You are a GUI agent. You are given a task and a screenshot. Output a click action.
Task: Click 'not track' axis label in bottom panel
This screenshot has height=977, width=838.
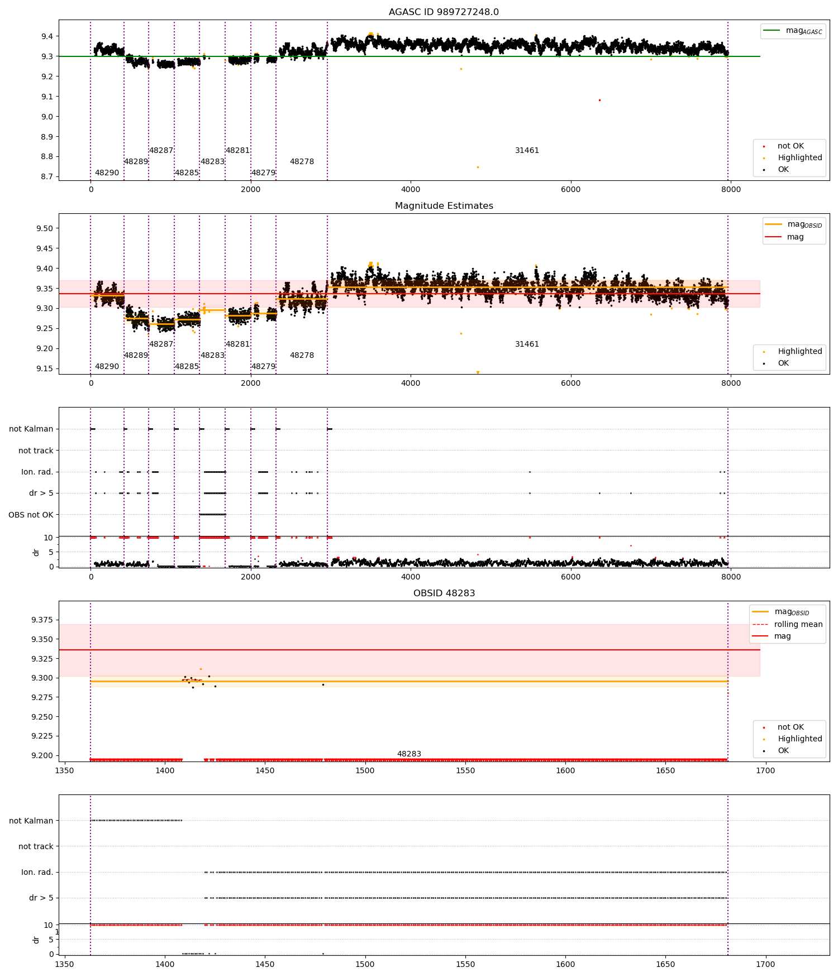pyautogui.click(x=36, y=847)
